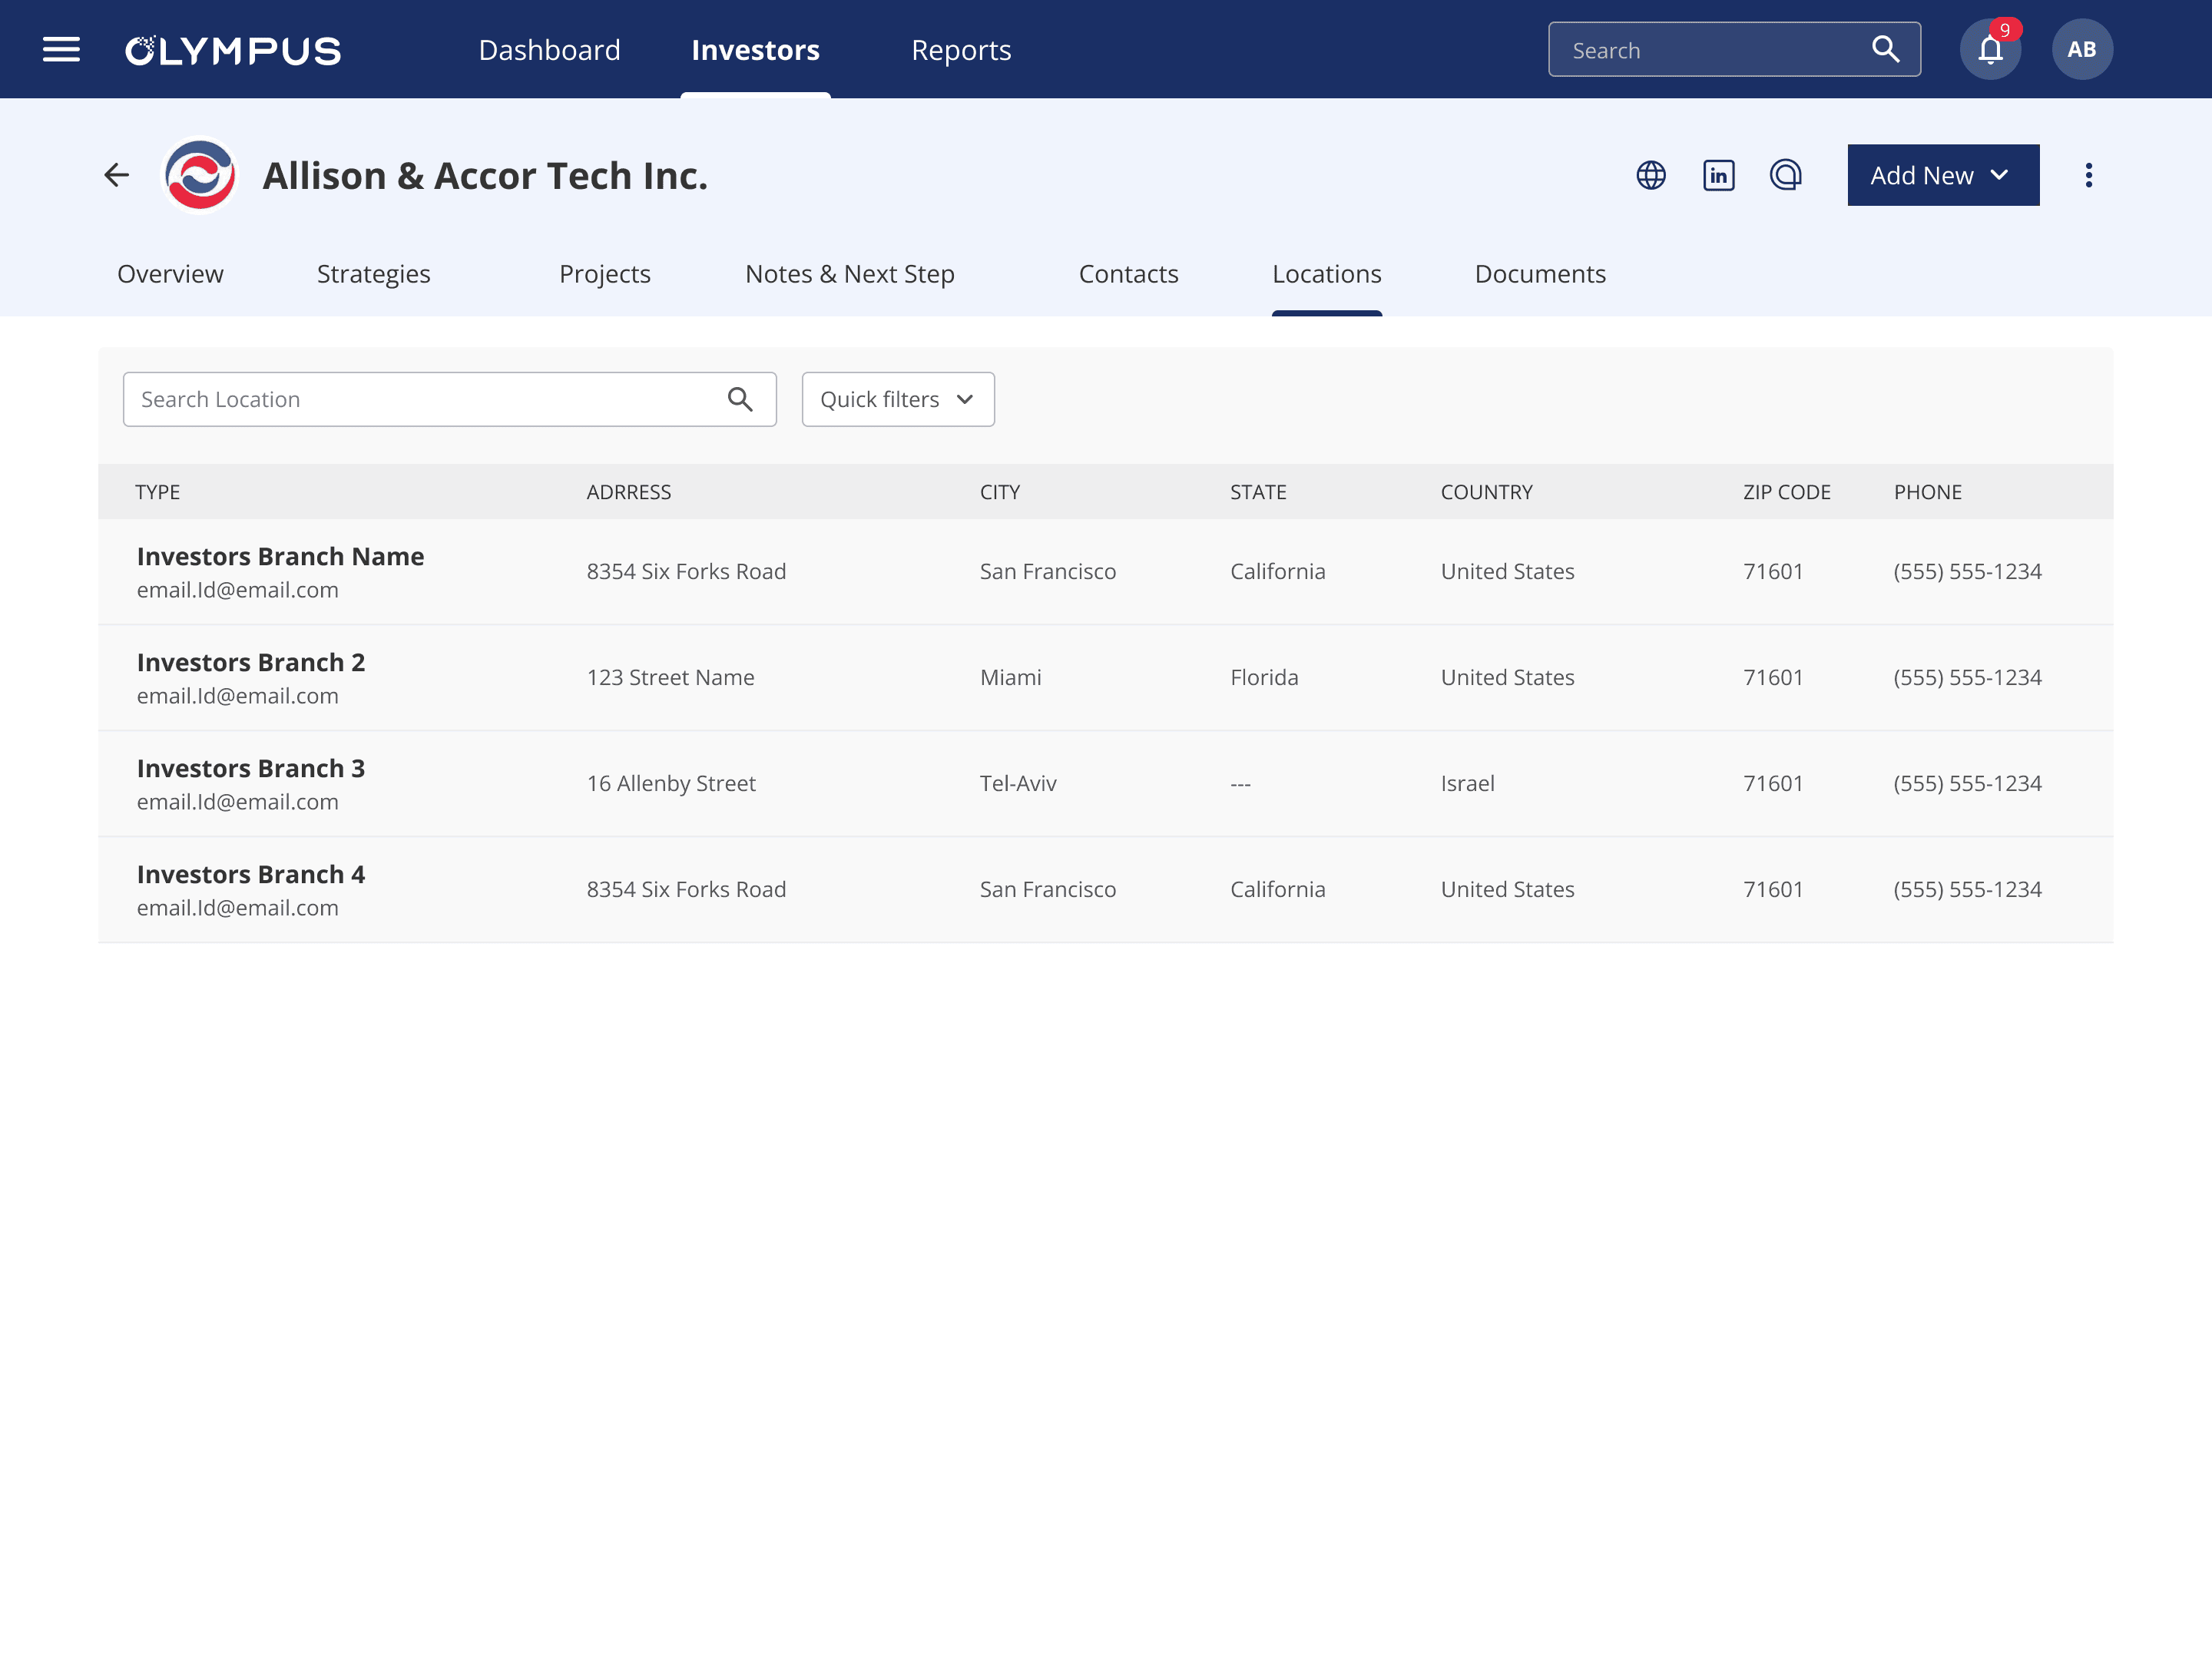Click the Search Location magnifier icon
Screen dimensions: 2212x1665
(x=740, y=400)
